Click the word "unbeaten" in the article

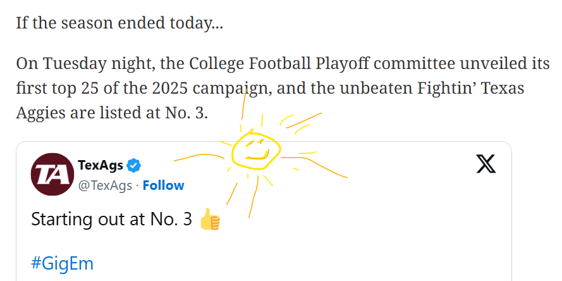coord(370,88)
